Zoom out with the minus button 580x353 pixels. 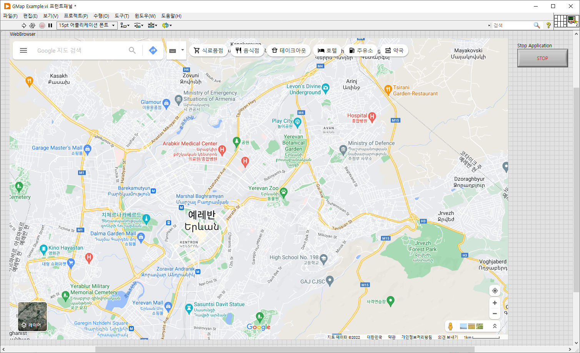click(x=495, y=314)
